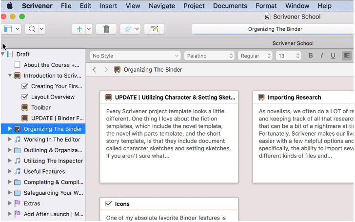Click the Organizing The Binder quick search field
Screen dimensions: 355x222
pos(273,29)
